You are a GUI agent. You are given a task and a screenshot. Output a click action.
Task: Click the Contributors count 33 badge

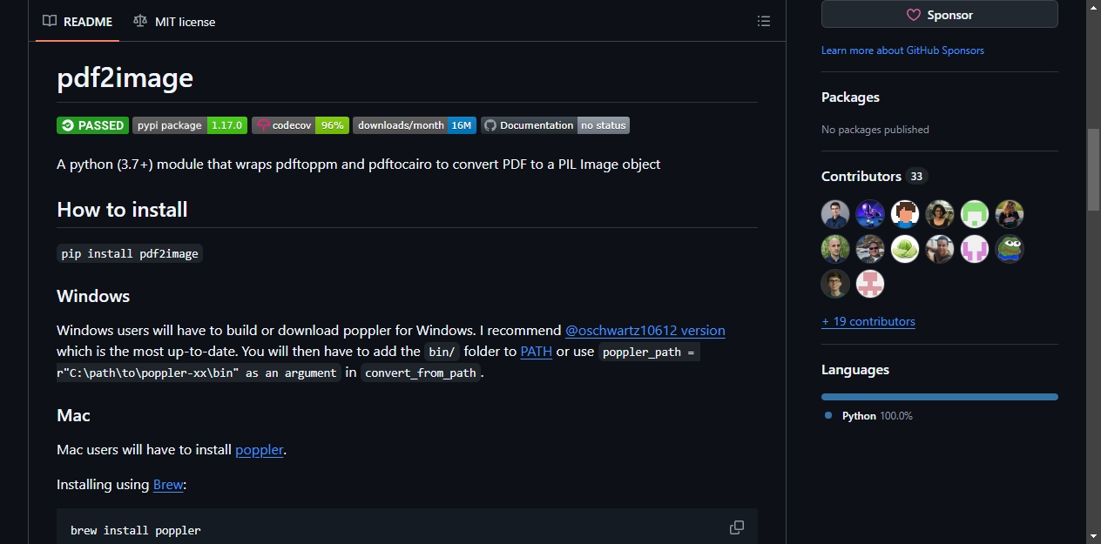(916, 177)
